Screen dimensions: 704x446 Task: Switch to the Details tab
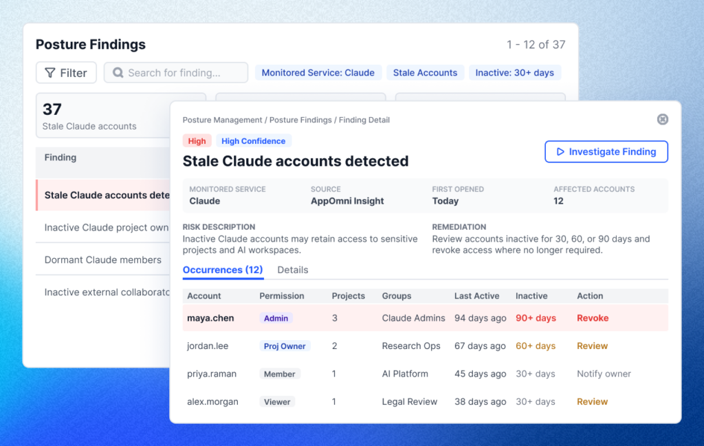click(x=293, y=270)
